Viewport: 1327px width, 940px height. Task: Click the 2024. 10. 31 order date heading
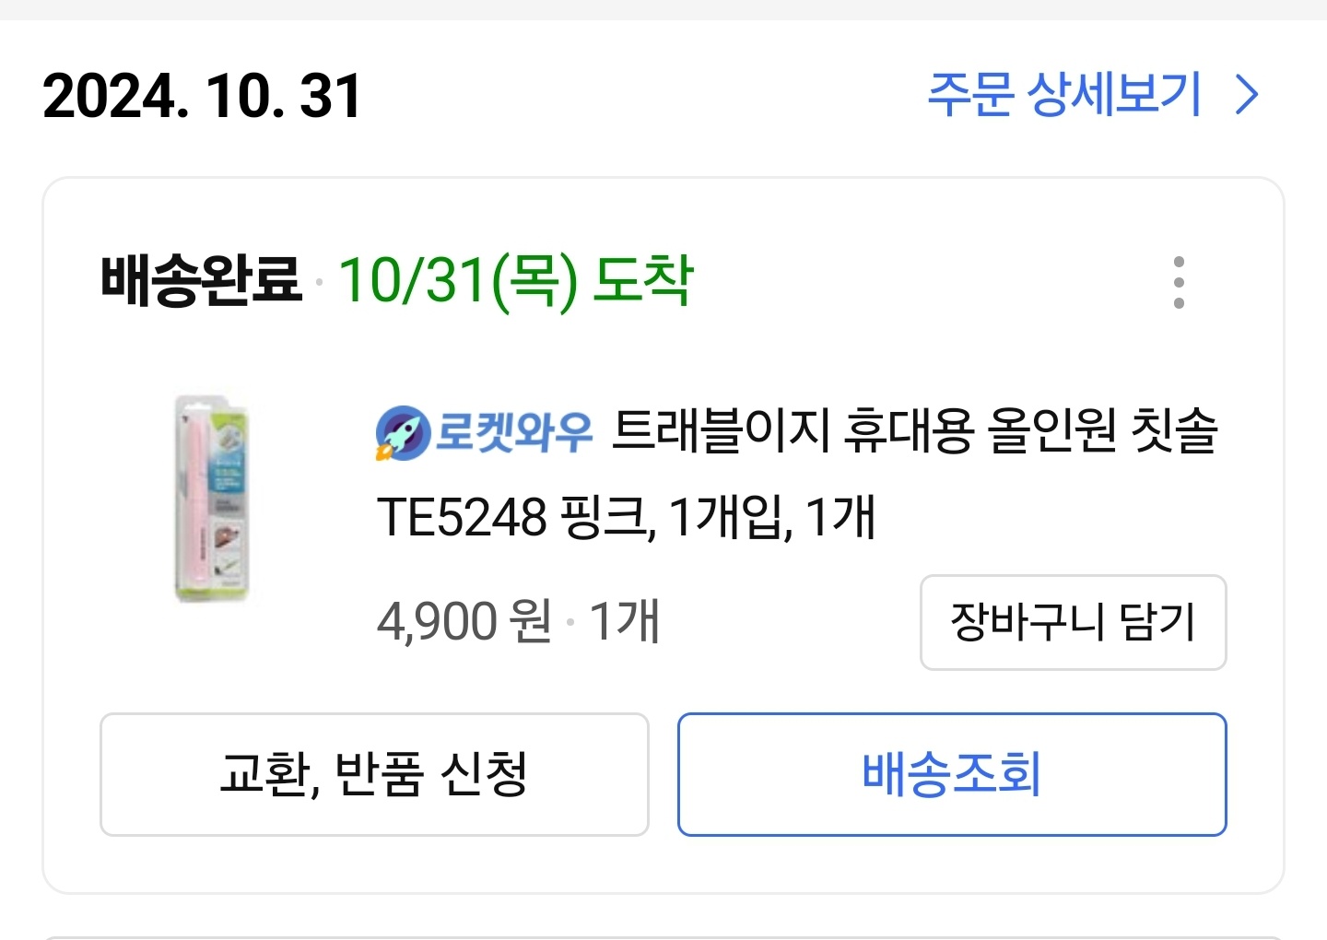click(202, 97)
